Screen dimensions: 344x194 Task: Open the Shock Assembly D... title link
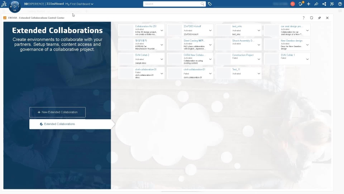click(243, 41)
